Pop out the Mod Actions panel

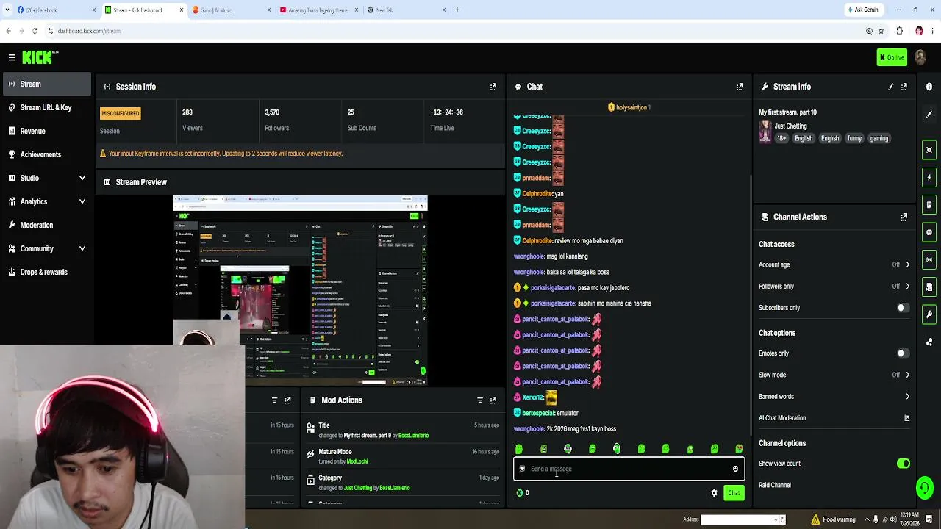pyautogui.click(x=493, y=400)
